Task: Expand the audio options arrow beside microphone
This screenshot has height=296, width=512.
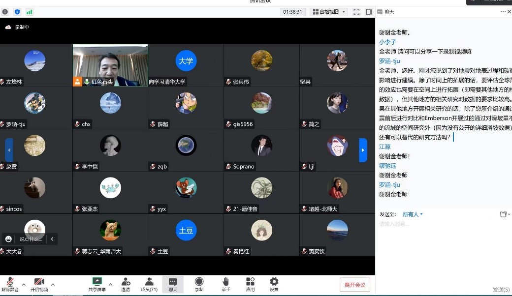Action: [x=24, y=284]
